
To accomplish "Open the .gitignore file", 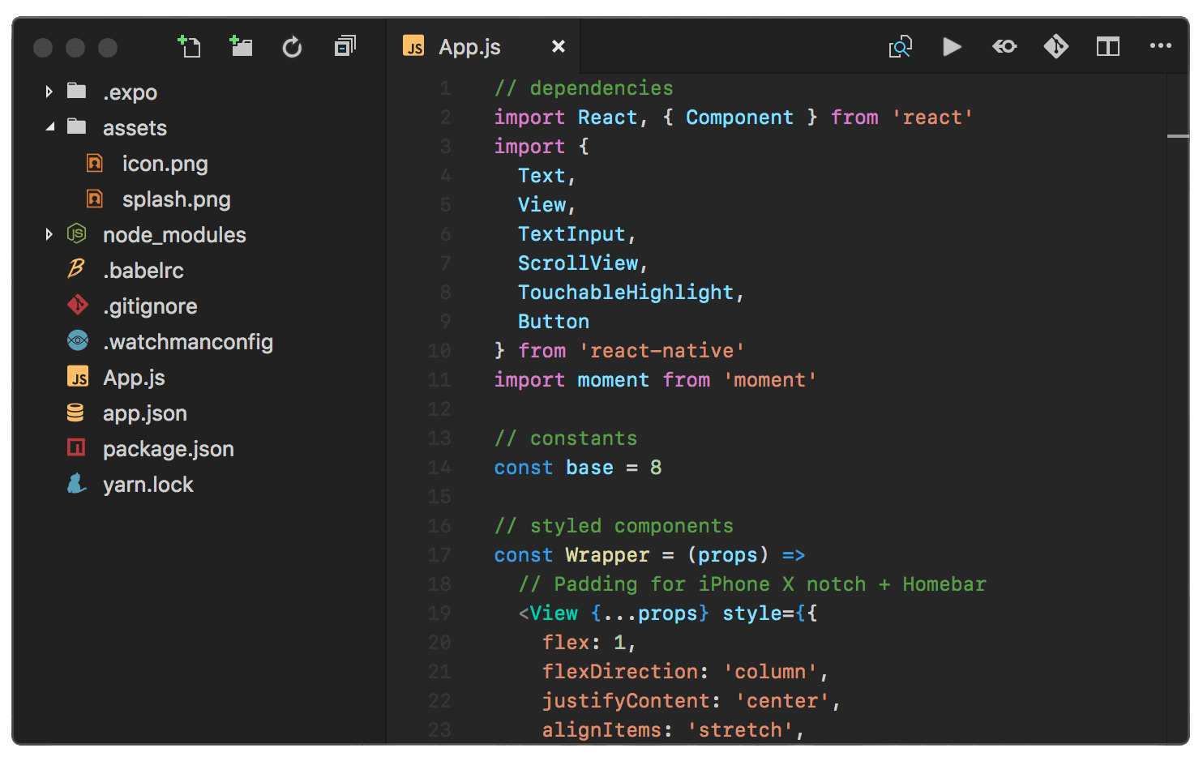I will pyautogui.click(x=150, y=306).
